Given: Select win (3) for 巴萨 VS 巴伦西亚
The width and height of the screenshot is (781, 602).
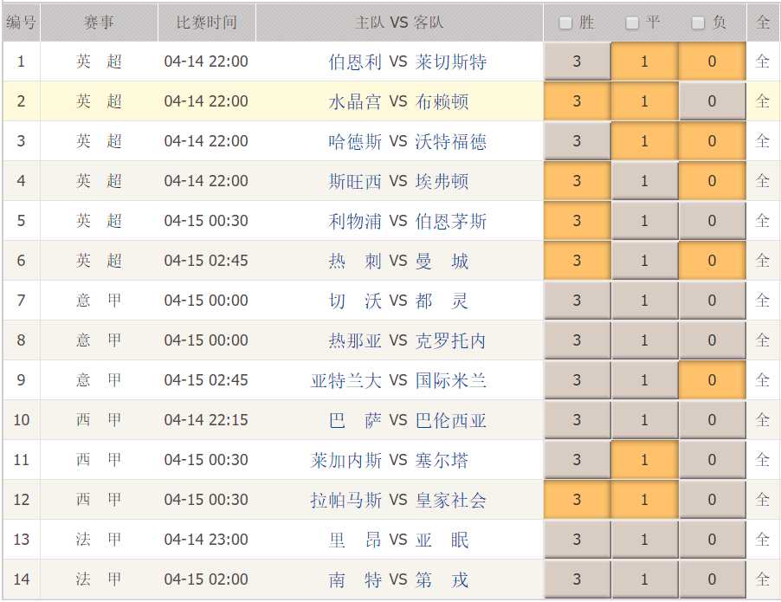Looking at the screenshot, I should click(578, 420).
